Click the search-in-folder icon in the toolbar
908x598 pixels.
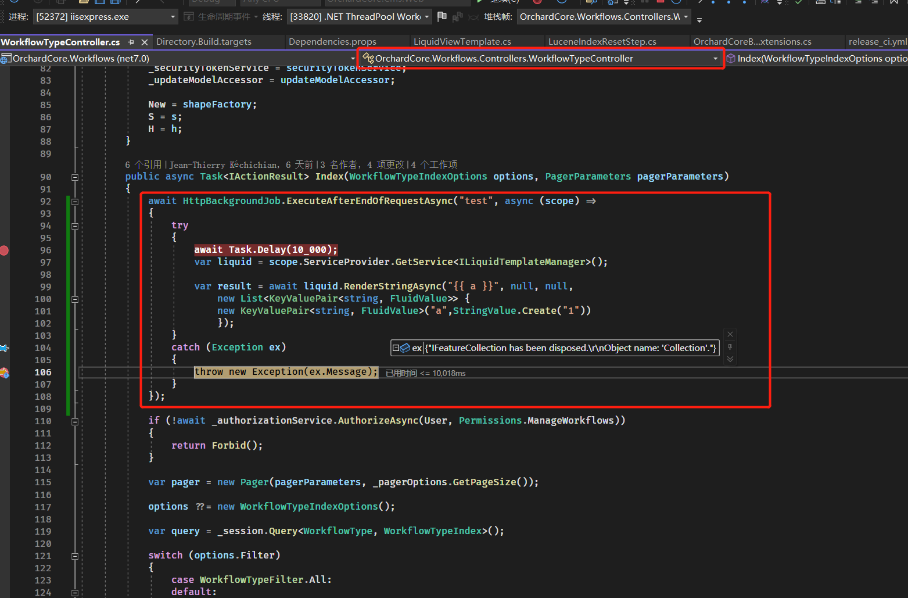tap(592, 2)
